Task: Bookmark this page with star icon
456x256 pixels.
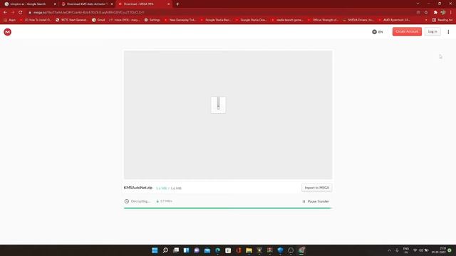Action: (x=426, y=13)
